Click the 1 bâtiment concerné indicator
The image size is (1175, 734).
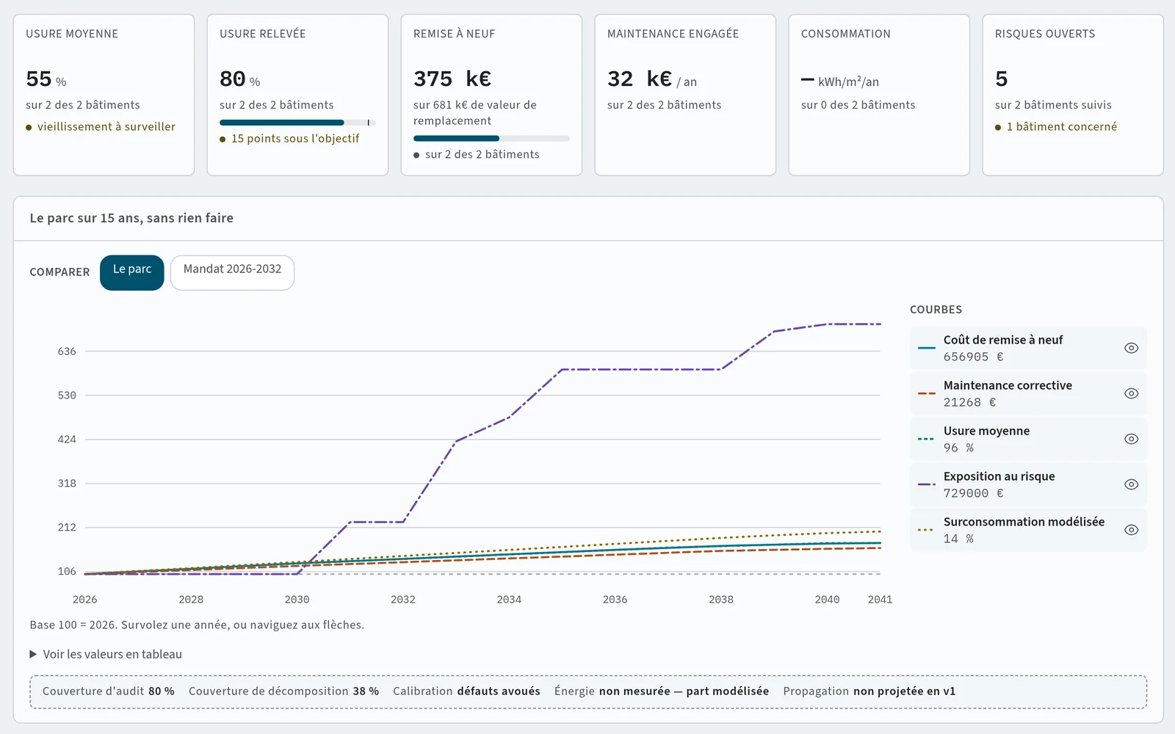click(x=1056, y=127)
